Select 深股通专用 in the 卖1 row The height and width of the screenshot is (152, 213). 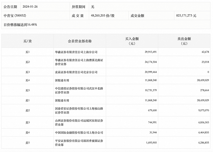(x=62, y=100)
